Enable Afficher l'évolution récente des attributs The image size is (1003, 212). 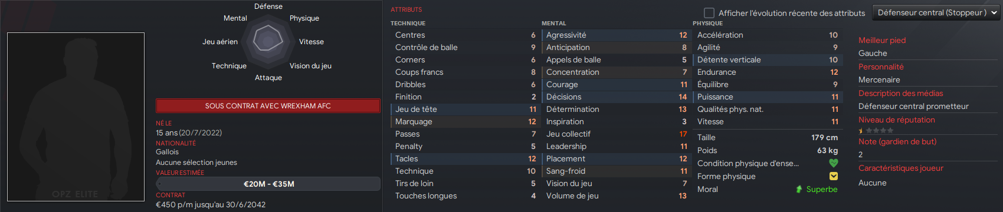pyautogui.click(x=709, y=12)
